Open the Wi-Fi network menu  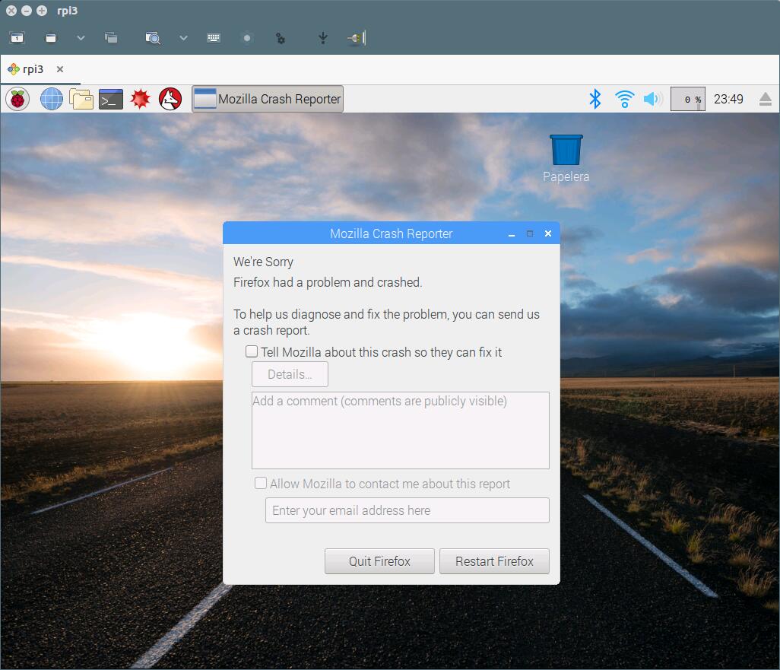pos(624,99)
